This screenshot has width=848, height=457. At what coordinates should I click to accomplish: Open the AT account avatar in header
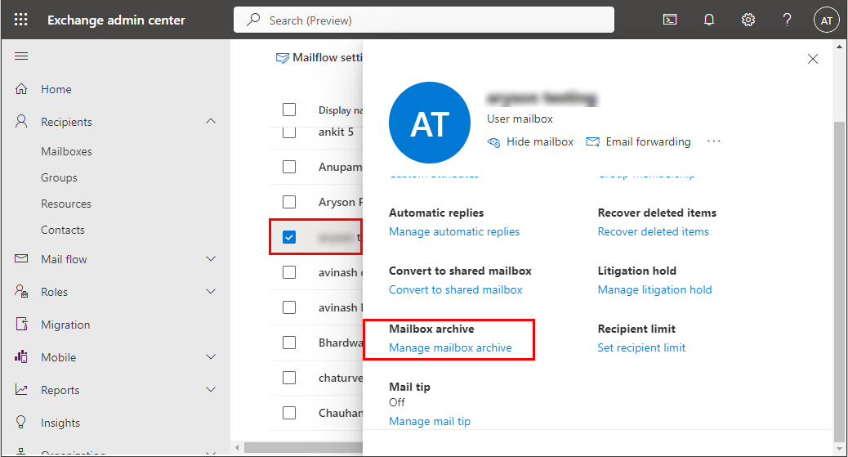pyautogui.click(x=827, y=20)
